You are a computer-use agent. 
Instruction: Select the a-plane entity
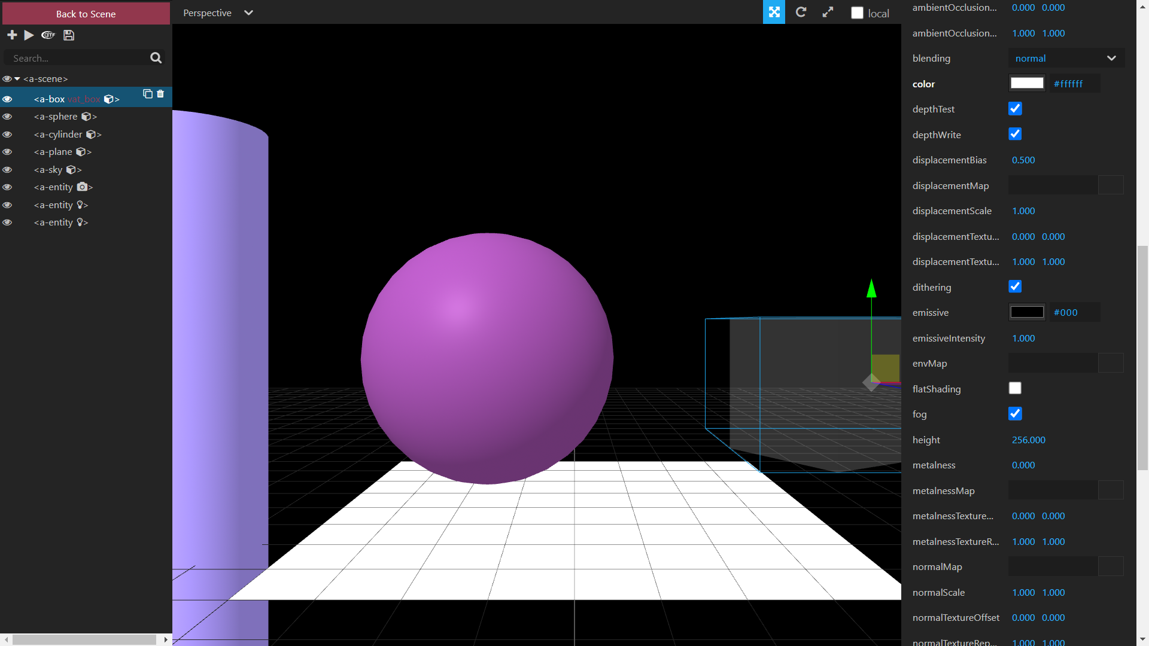pos(86,152)
